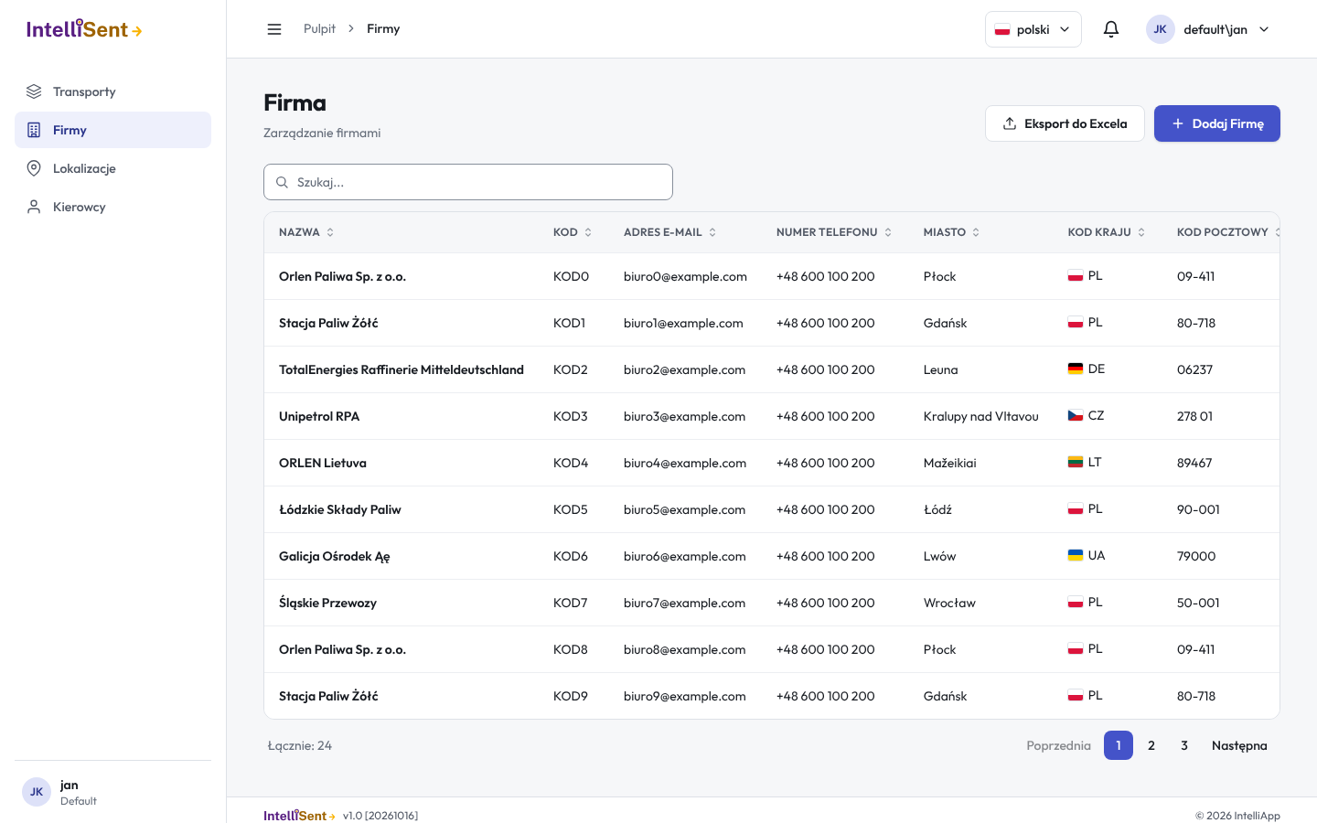Image resolution: width=1317 pixels, height=823 pixels.
Task: Sort by the Numer telefonu column arrows
Action: [x=888, y=232]
